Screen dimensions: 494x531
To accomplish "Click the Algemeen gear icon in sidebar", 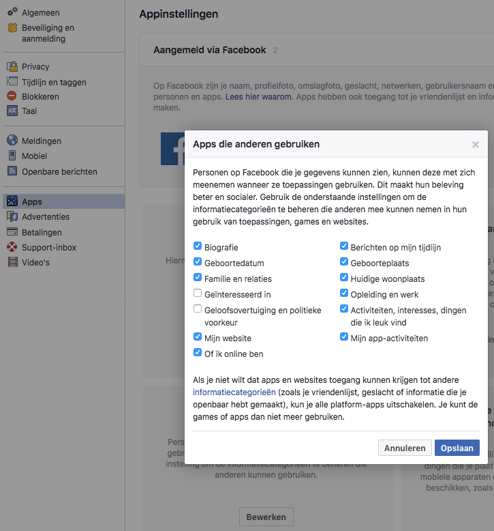I will point(12,12).
